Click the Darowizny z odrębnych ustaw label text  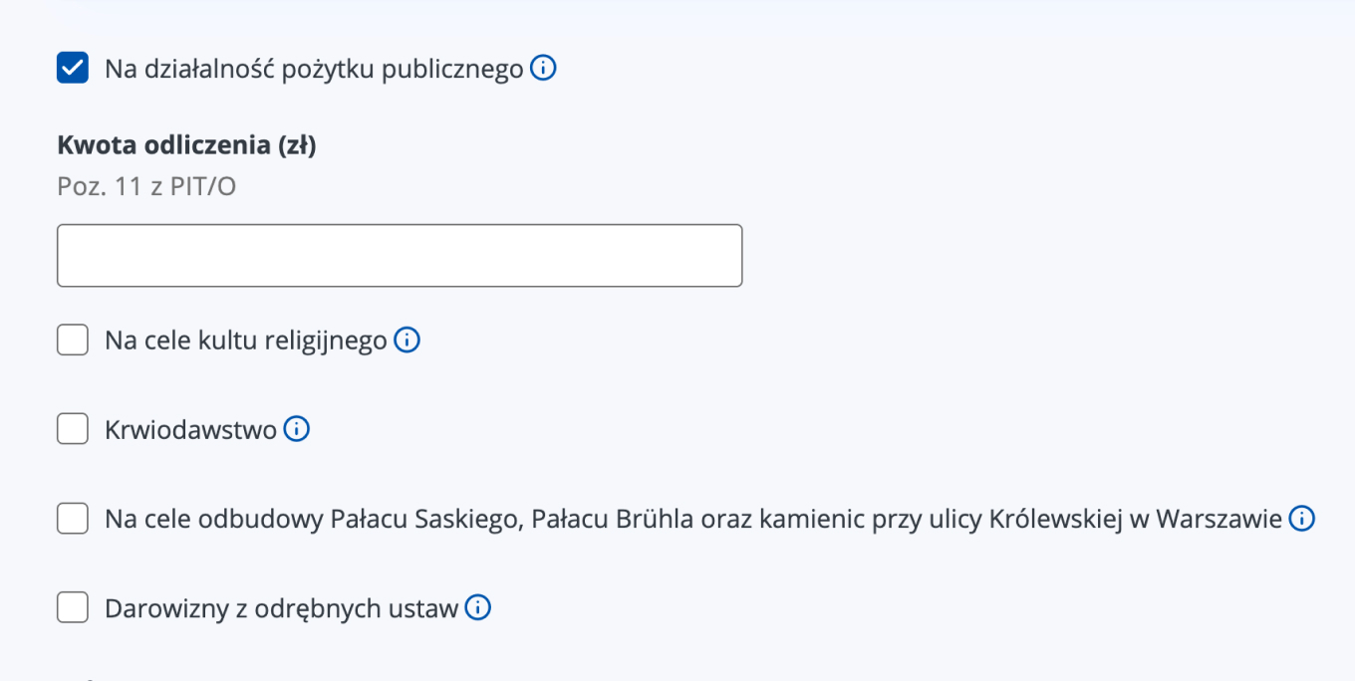tap(282, 608)
